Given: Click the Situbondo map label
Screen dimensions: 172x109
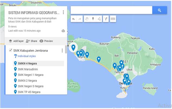Looking at the screenshot, I should pos(36,3).
